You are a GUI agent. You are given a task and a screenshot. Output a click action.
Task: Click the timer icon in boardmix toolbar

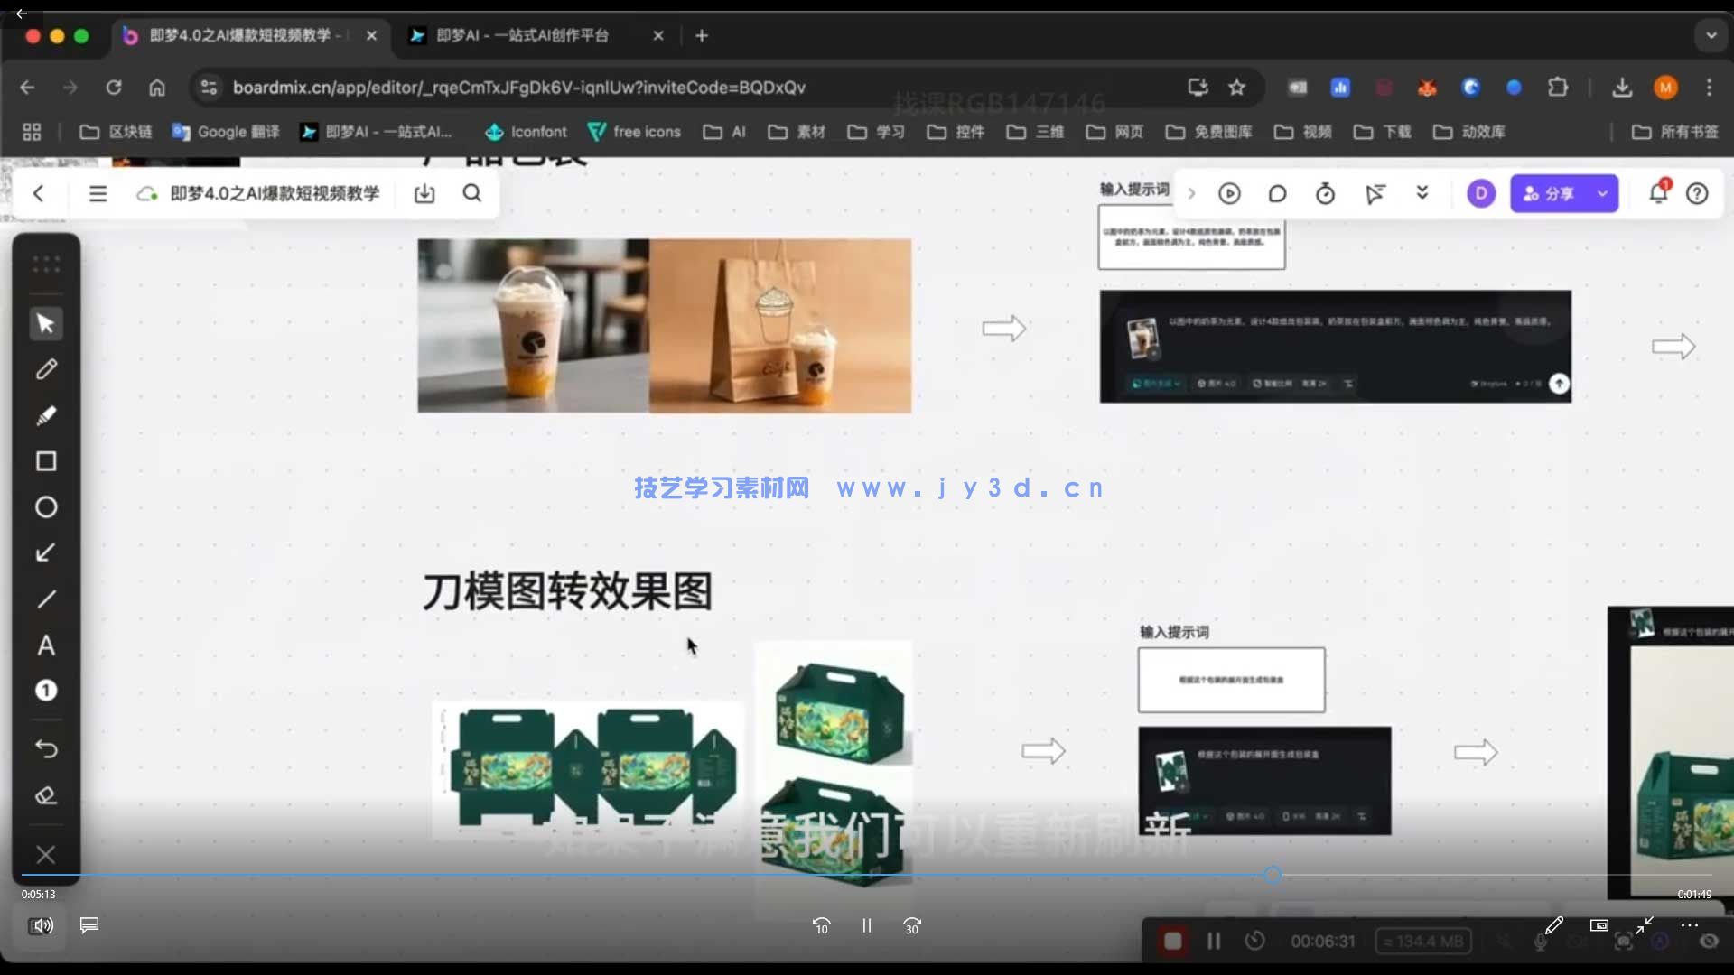1325,193
